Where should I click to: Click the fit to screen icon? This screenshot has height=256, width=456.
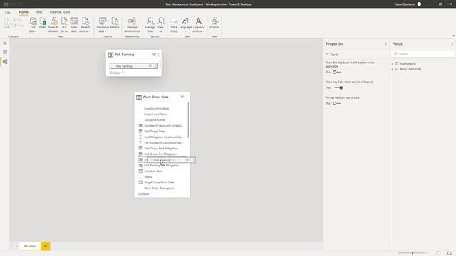click(450, 253)
